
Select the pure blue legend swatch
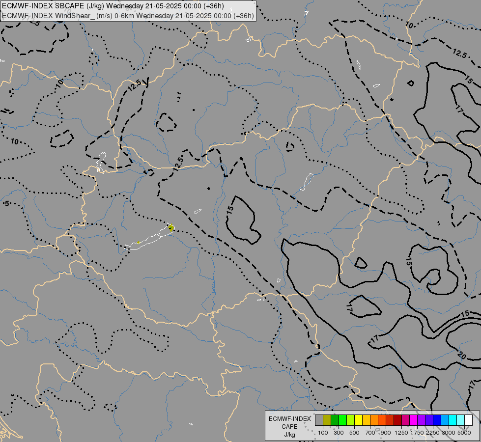point(437,420)
